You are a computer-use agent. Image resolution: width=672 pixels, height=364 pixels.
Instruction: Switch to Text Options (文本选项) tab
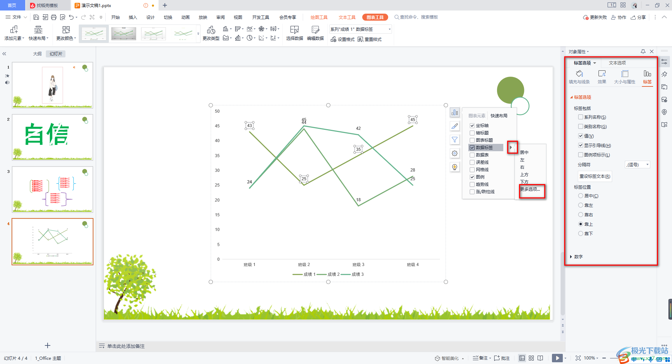pyautogui.click(x=617, y=63)
